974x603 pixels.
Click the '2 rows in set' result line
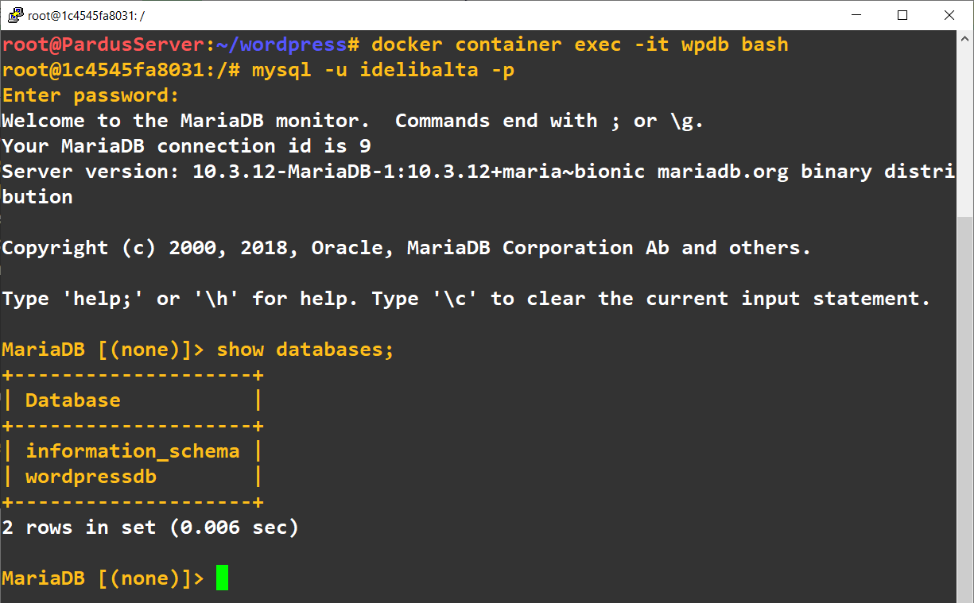coord(150,528)
